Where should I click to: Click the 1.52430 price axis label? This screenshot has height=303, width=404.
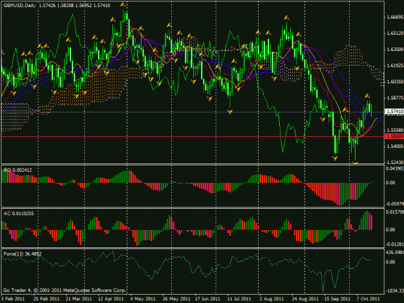click(395, 162)
